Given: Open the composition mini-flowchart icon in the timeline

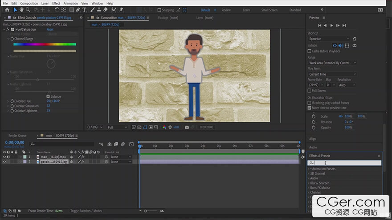Looking at the screenshot, I should pyautogui.click(x=101, y=144).
